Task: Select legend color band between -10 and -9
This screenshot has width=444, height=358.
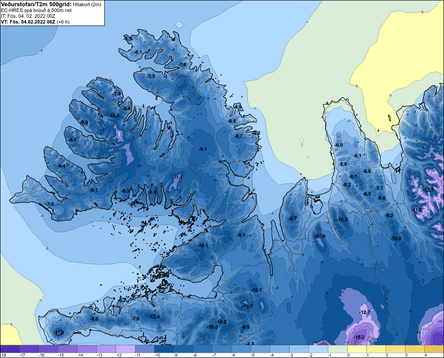Action: click(x=164, y=349)
